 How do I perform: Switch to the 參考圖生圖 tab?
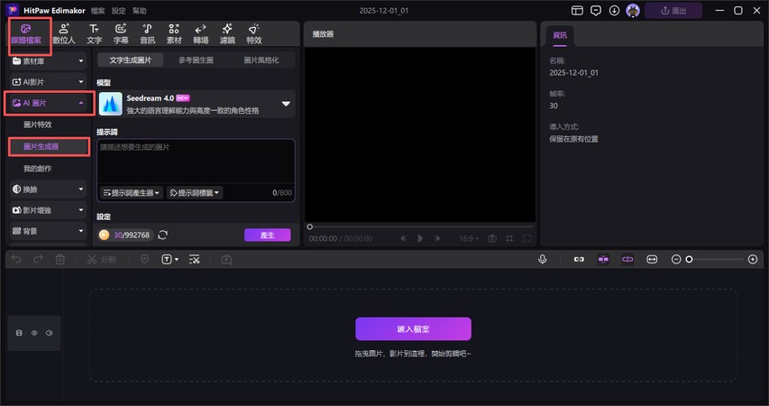click(196, 60)
